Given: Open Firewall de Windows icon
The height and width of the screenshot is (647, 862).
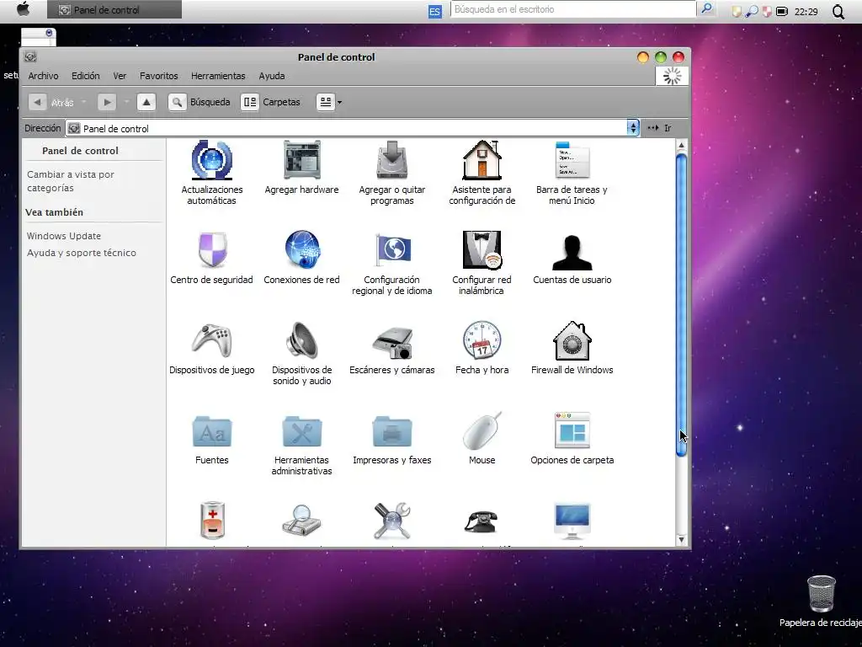Looking at the screenshot, I should point(572,340).
